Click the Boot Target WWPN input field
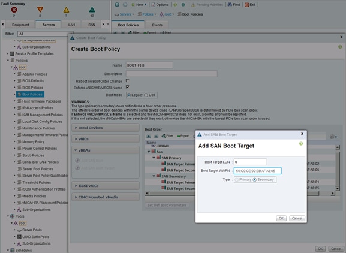Screen dimensions: 346x253 257,171
